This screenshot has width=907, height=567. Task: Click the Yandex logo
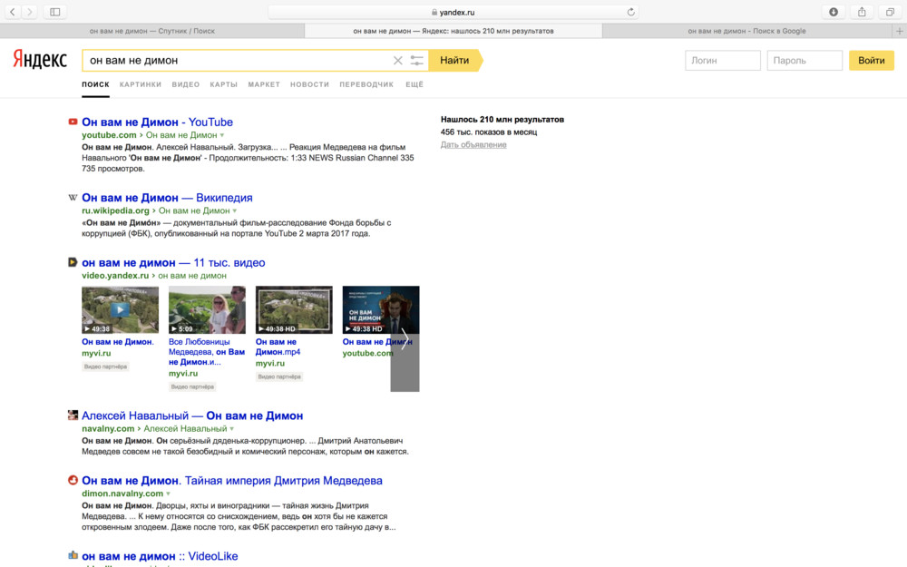click(40, 60)
